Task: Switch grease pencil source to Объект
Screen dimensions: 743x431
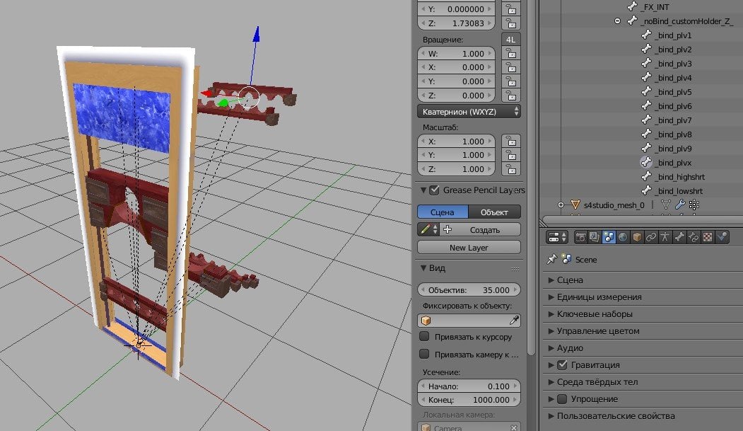Action: 494,212
